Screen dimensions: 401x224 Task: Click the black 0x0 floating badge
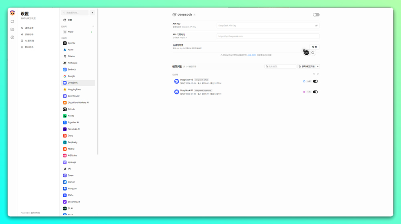point(306,53)
